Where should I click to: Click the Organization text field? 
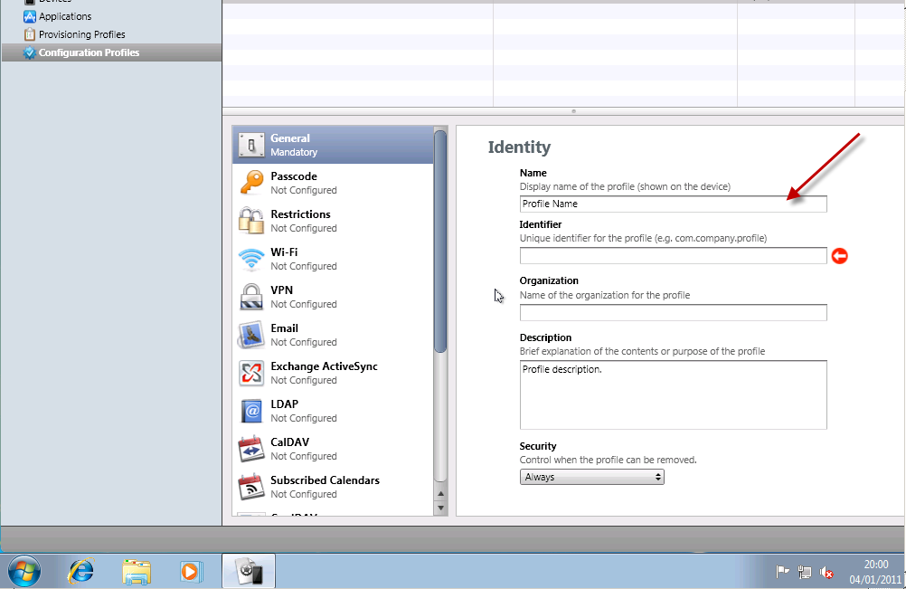pyautogui.click(x=673, y=312)
